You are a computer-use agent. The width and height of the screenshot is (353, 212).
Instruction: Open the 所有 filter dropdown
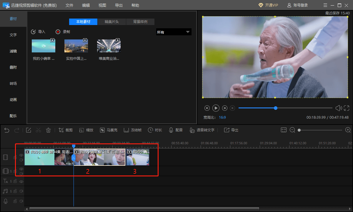pos(174,32)
